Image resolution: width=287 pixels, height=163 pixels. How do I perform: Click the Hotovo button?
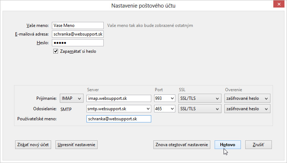[228, 145]
